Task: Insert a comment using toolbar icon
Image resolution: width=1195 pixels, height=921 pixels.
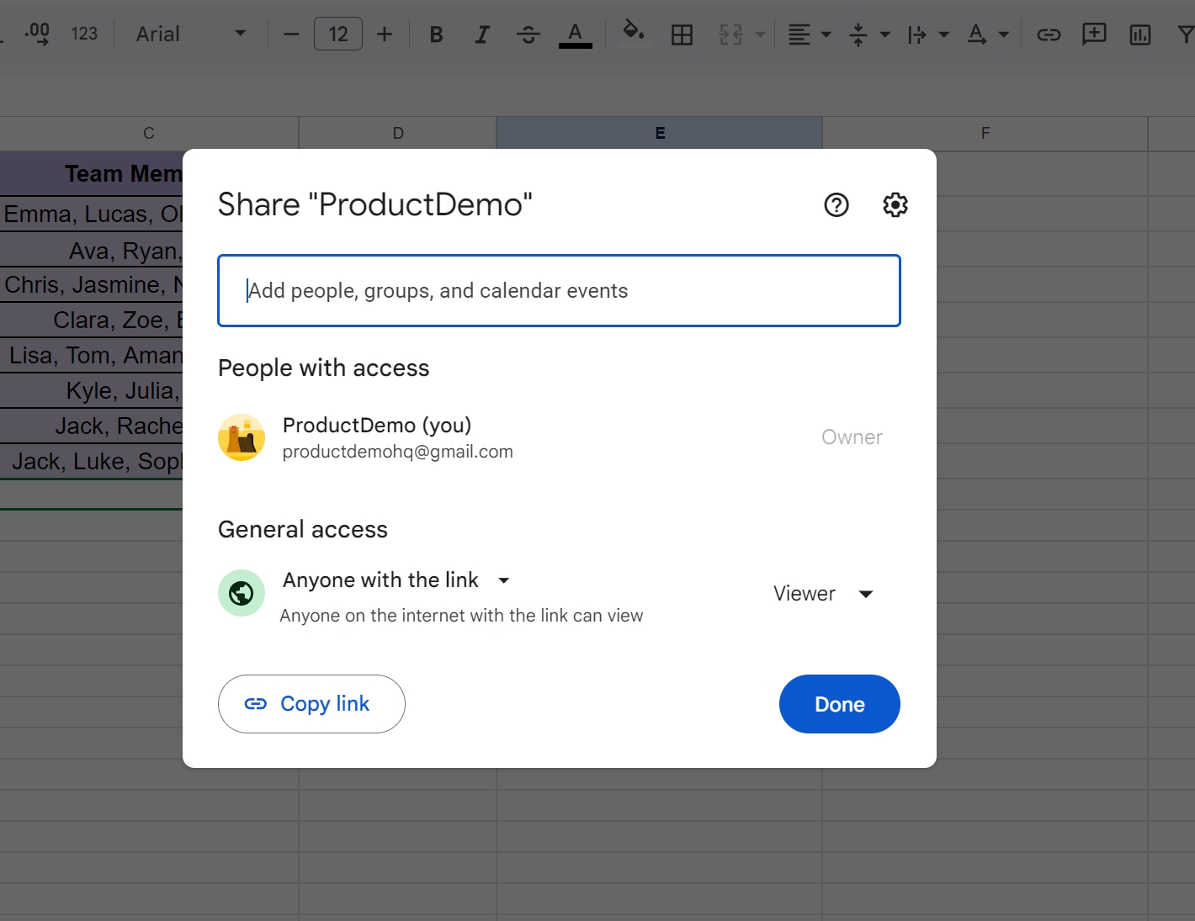Action: [x=1093, y=34]
